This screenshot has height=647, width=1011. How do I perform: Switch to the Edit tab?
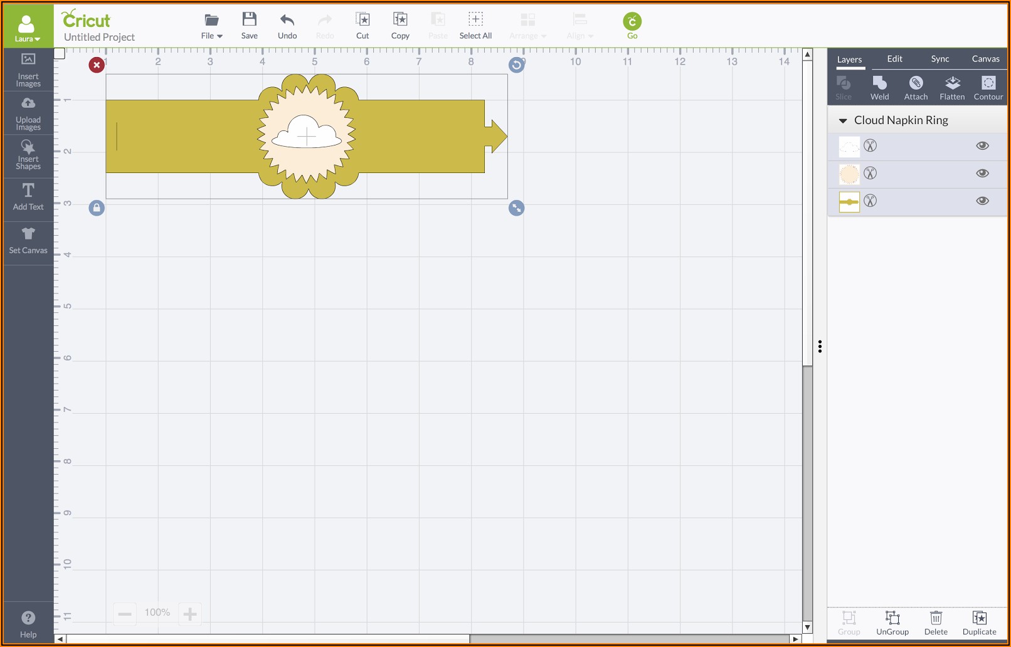pos(894,59)
